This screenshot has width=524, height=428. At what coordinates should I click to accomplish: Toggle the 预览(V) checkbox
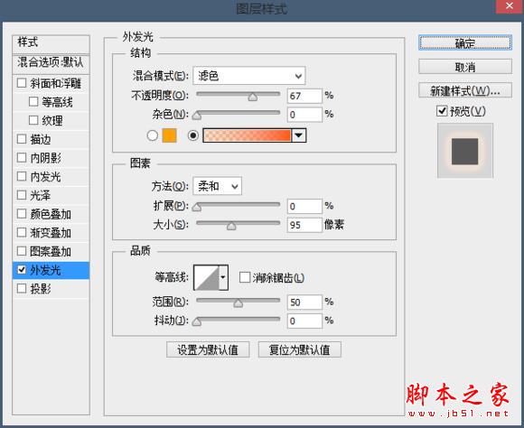coord(442,111)
